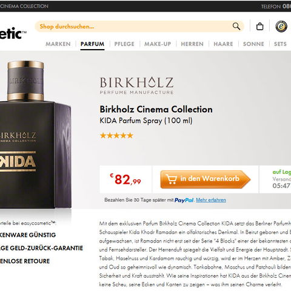The width and height of the screenshot is (291, 291).
Task: Open the shopping bag cart icon
Action: [x=259, y=26]
